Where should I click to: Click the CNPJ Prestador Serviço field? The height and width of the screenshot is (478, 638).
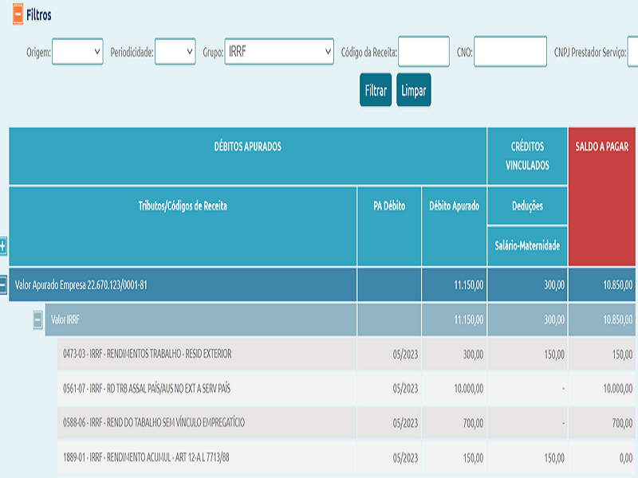coord(632,53)
